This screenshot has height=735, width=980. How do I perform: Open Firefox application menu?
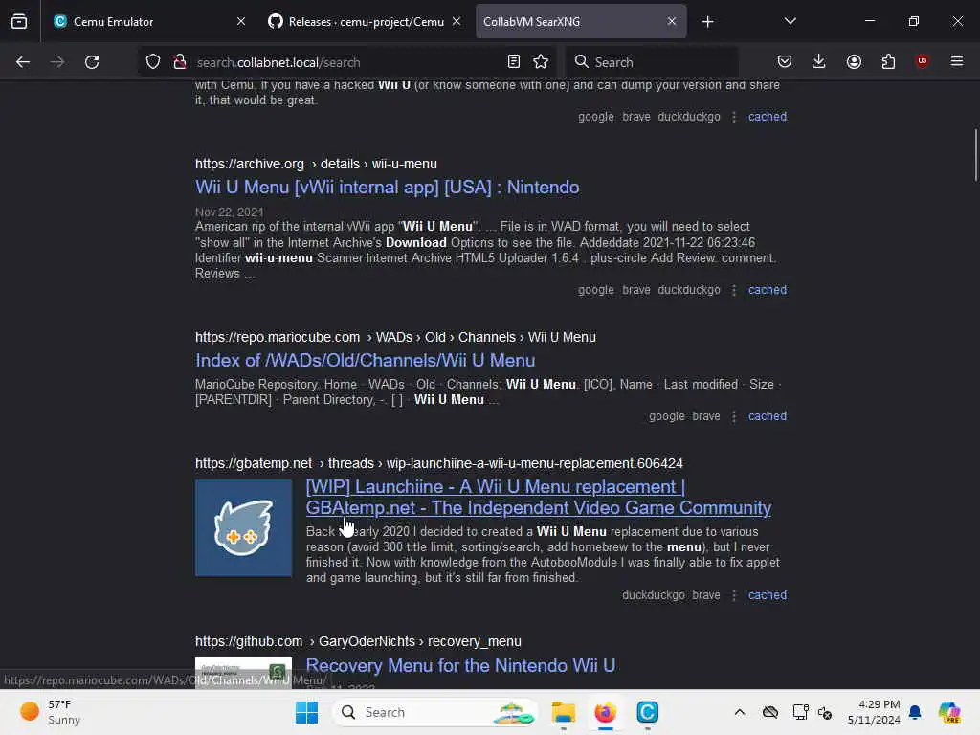(x=957, y=61)
